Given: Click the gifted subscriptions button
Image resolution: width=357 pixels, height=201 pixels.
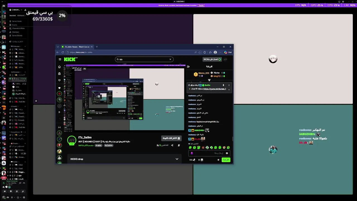Looking at the screenshot, I should pyautogui.click(x=171, y=138).
